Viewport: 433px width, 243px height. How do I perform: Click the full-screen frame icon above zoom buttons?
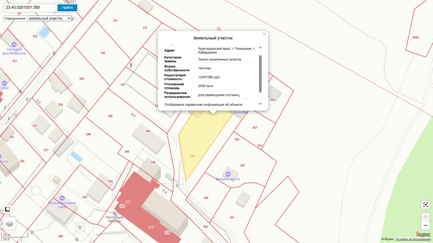click(x=426, y=205)
